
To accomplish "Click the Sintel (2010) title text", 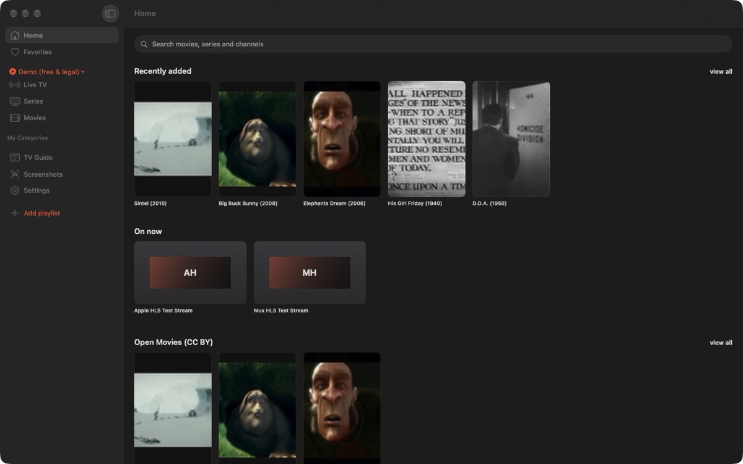I will click(x=150, y=204).
